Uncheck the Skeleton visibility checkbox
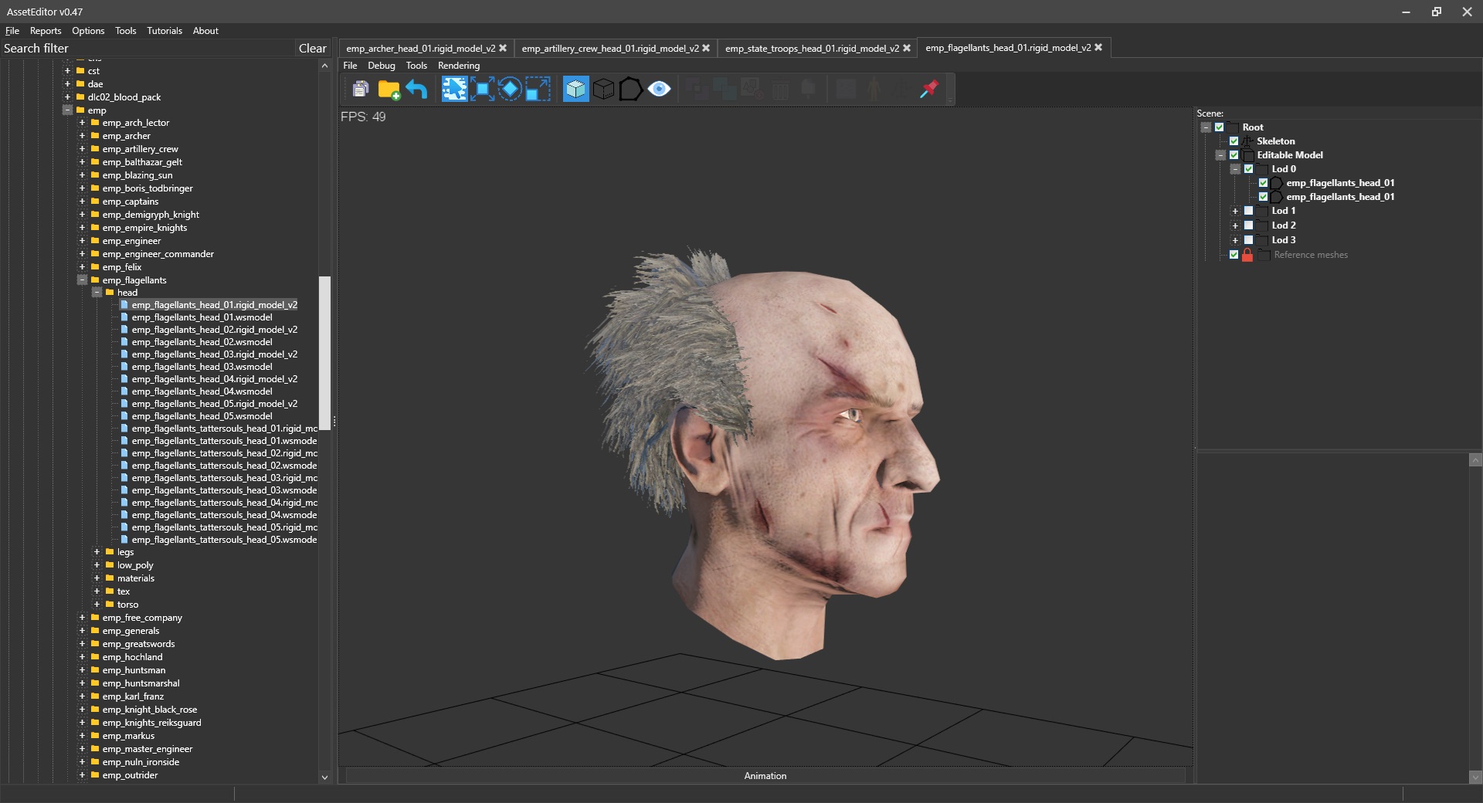1483x803 pixels. (1234, 141)
